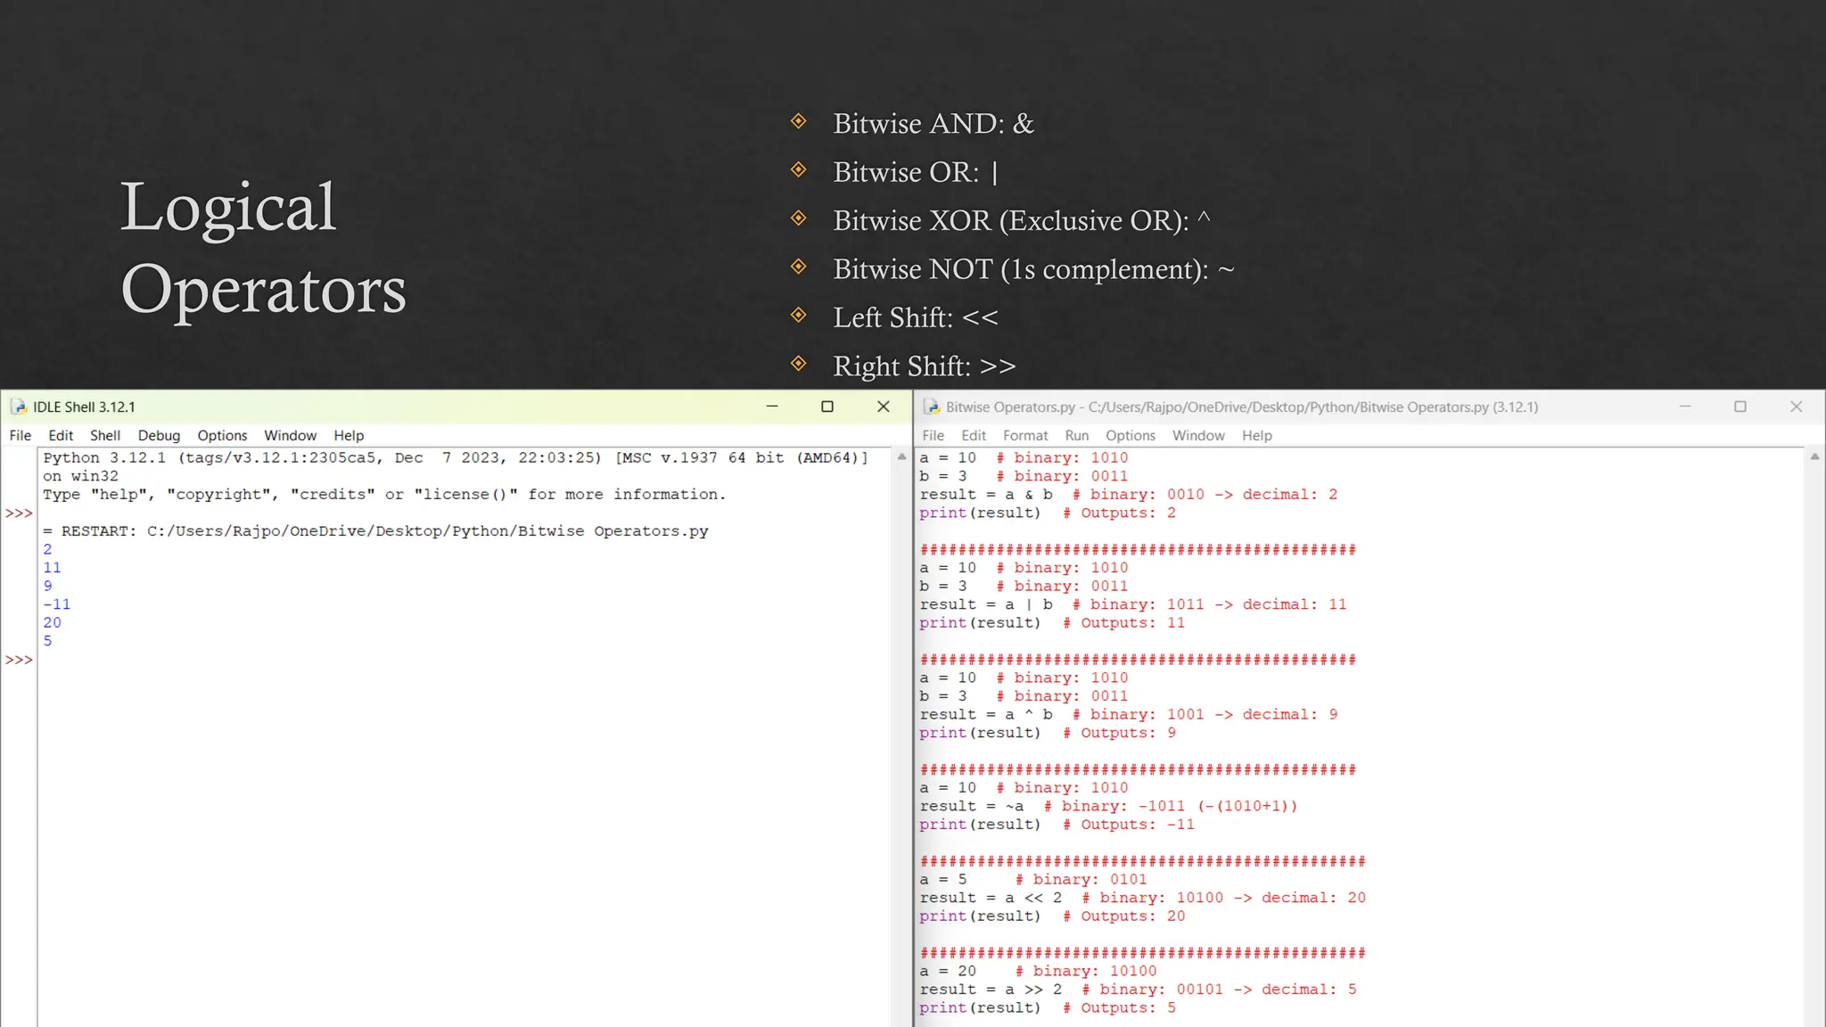Screen dimensions: 1826x1027
Task: Open editor window's Options menu
Action: tap(1130, 436)
